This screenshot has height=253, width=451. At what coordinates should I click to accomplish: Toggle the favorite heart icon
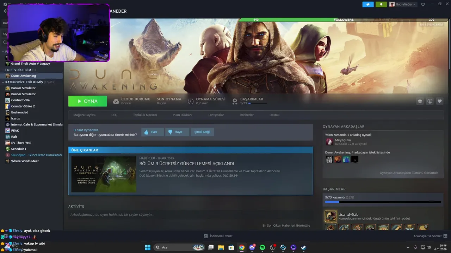(439, 101)
